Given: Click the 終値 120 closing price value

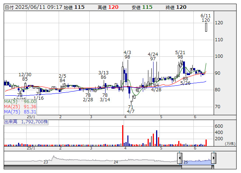Looking at the screenshot, I should pyautogui.click(x=176, y=7).
